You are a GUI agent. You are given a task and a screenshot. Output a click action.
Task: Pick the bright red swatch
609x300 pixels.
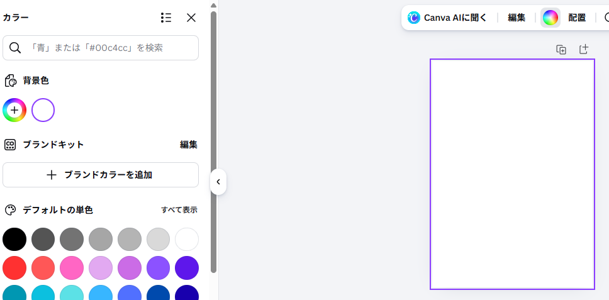[14, 268]
